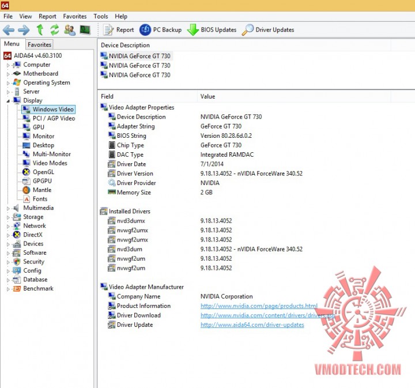
Task: Click the Refresh toolbar icon
Action: click(x=55, y=29)
